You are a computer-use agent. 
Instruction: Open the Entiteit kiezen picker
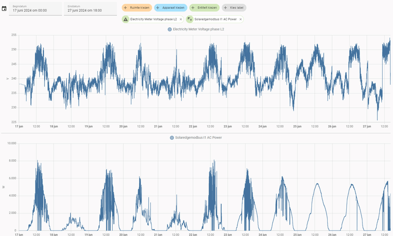click(204, 8)
